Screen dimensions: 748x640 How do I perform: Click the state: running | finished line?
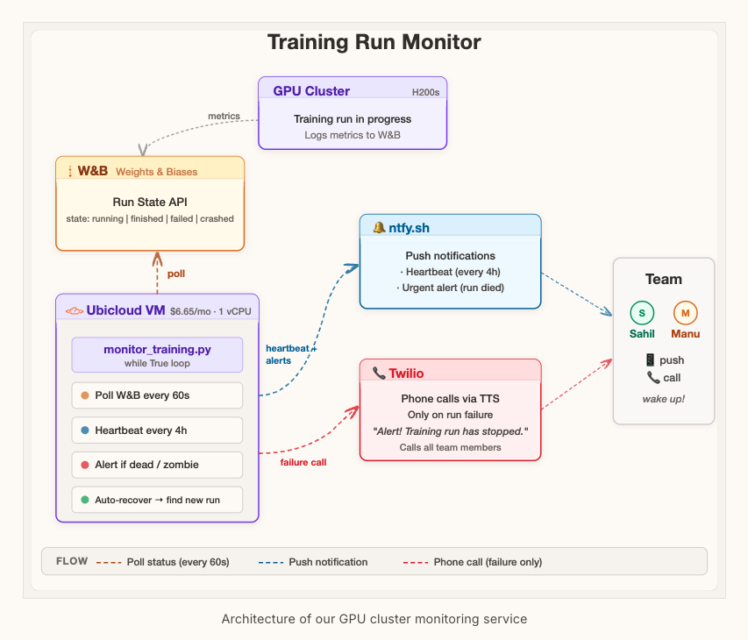pos(150,218)
